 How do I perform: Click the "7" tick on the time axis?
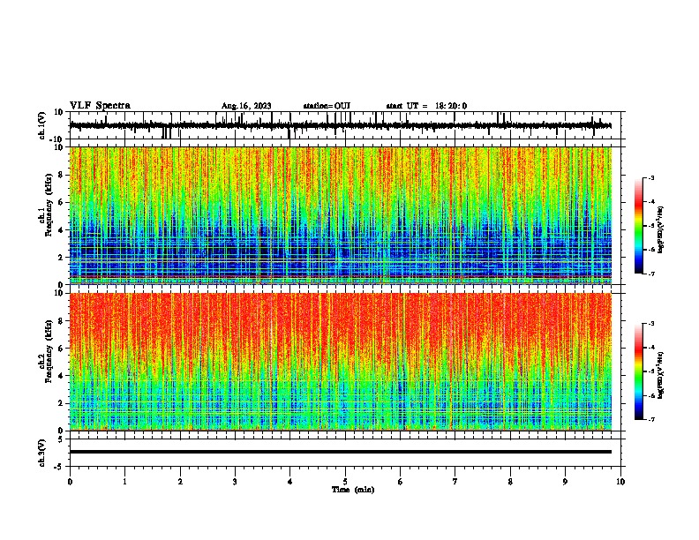455,482
